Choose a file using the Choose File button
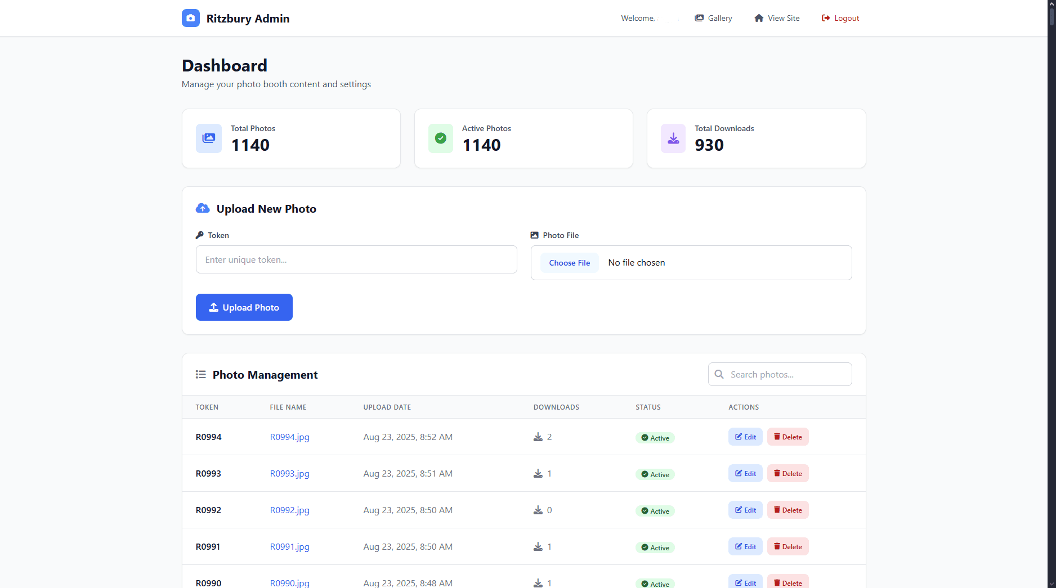The height and width of the screenshot is (588, 1056). click(x=569, y=262)
